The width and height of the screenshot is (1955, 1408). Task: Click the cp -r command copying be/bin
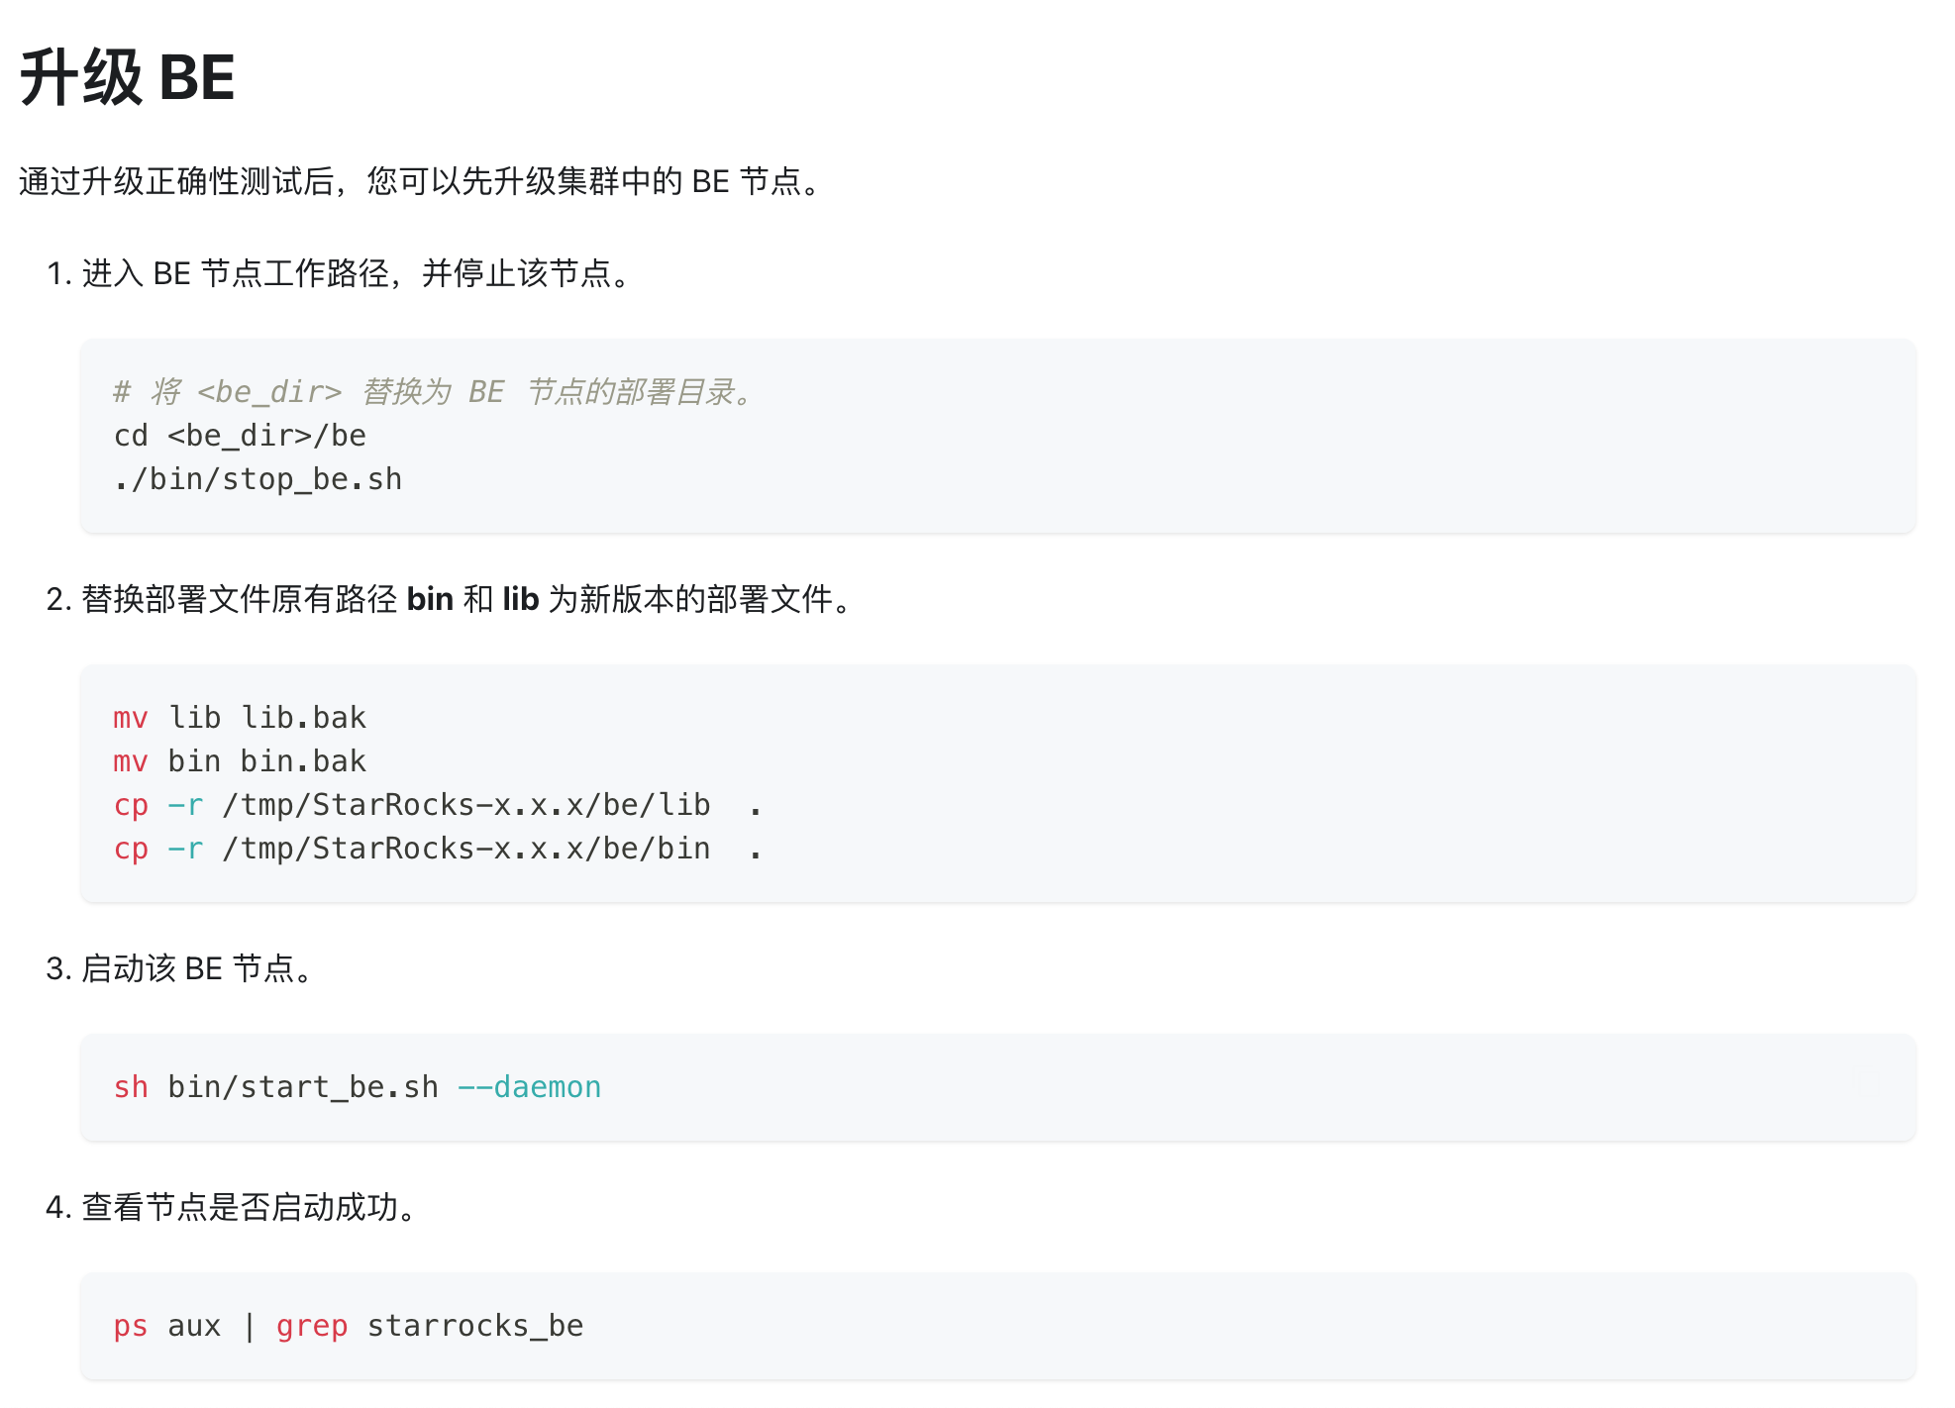pyautogui.click(x=436, y=849)
